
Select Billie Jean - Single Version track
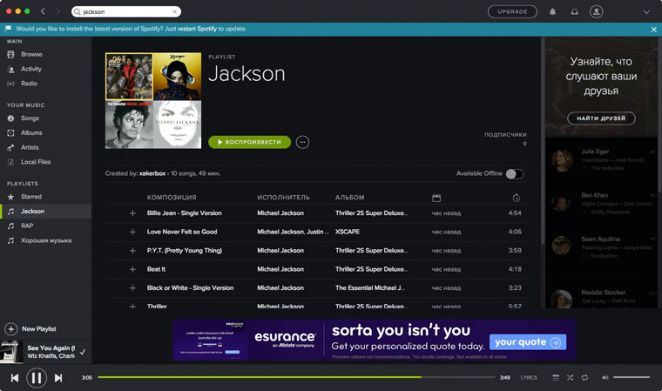pos(184,212)
